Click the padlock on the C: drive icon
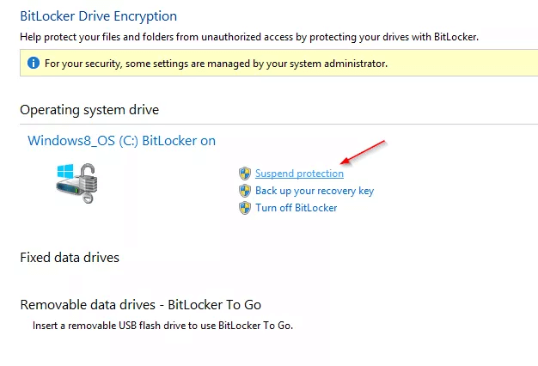 [x=90, y=183]
